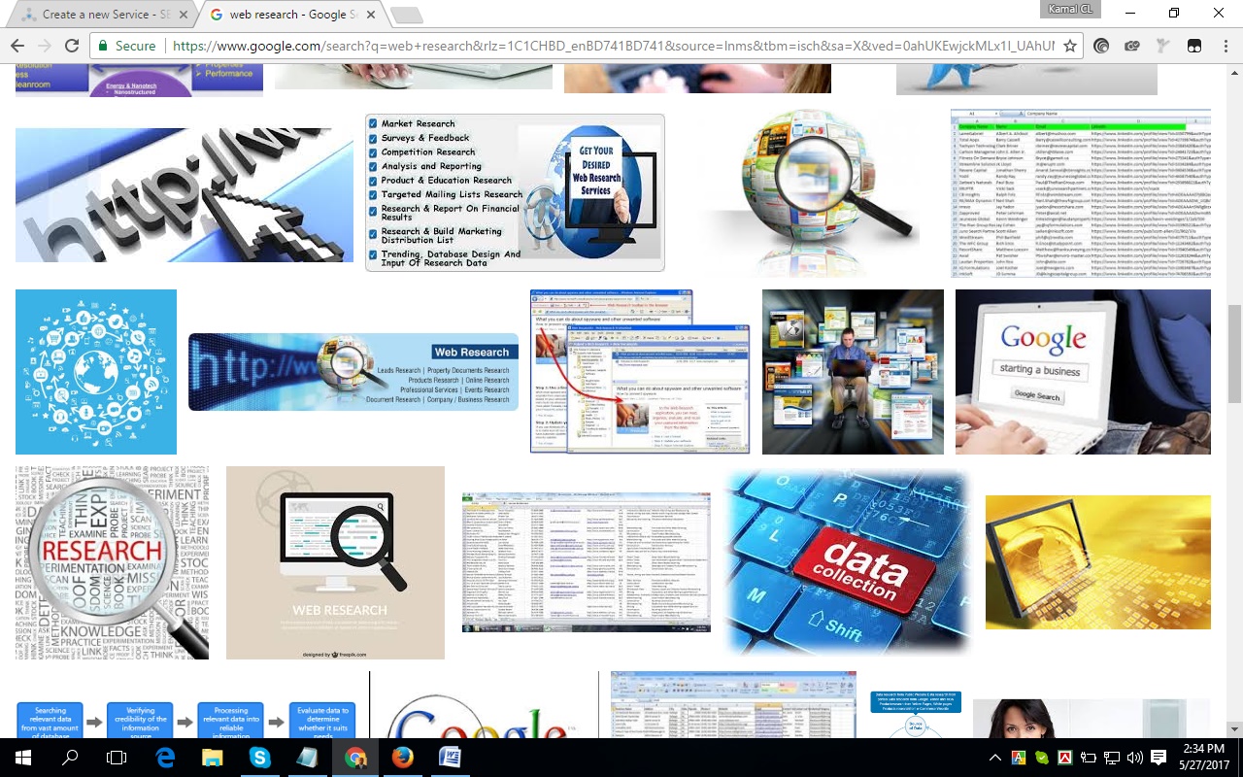Open the 'Searching relevant data' flowchart image
This screenshot has height=777, width=1243.
pyautogui.click(x=185, y=720)
